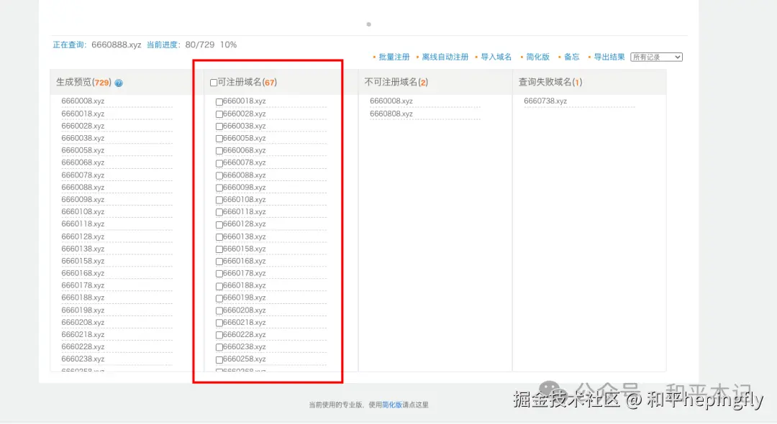Check the box for 6660138.xyz
The height and width of the screenshot is (424, 777).
pos(219,237)
